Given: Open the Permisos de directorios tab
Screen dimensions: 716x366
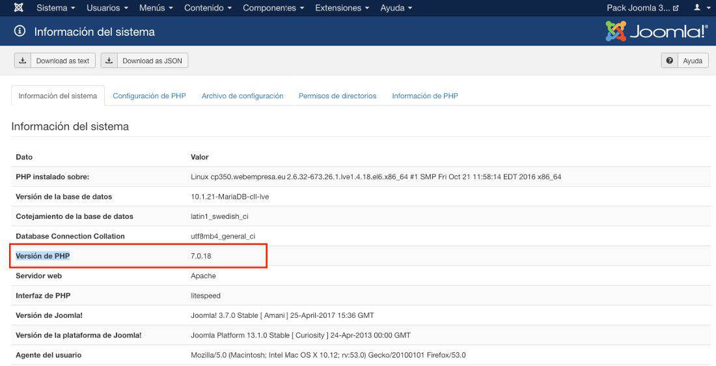Looking at the screenshot, I should [337, 96].
